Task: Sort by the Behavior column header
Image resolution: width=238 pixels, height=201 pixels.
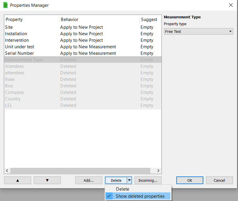Action: 98,19
